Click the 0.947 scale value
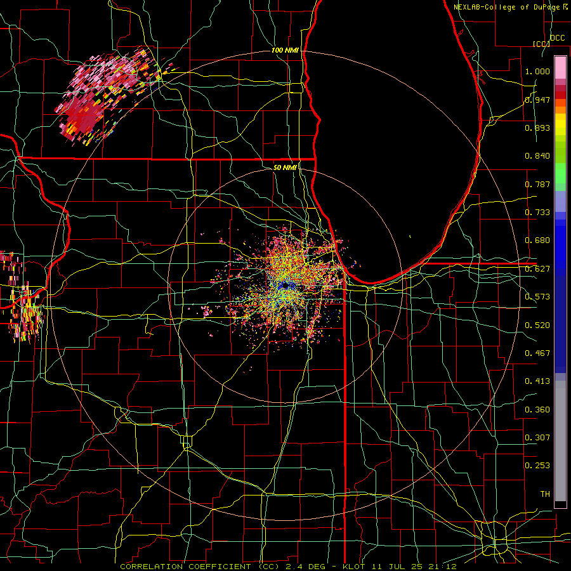 click(x=537, y=100)
